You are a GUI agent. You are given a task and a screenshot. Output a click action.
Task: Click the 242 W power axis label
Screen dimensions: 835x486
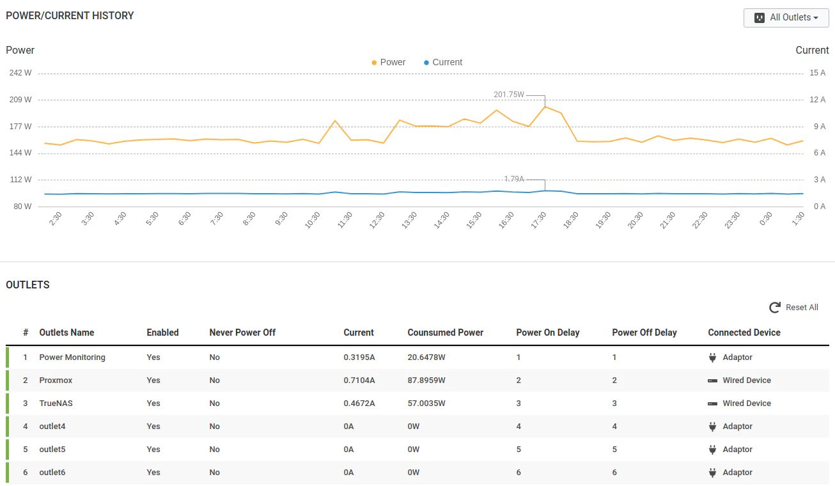point(20,73)
